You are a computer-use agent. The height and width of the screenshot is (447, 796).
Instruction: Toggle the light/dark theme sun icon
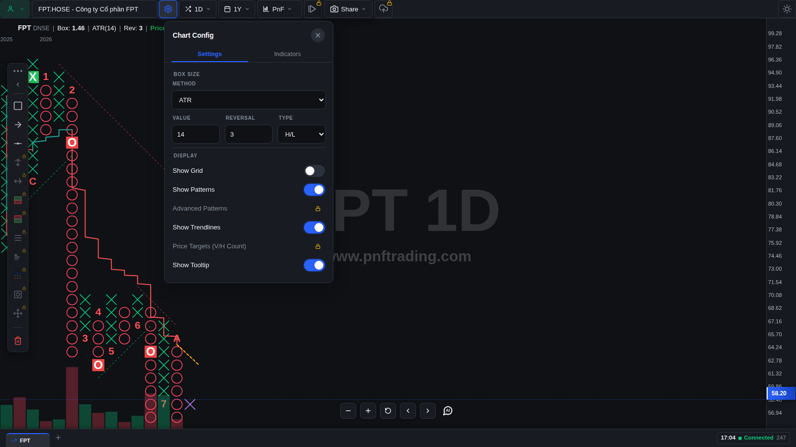(787, 9)
